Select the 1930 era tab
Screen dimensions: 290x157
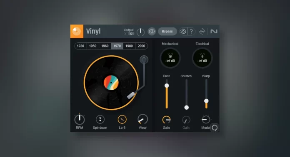coord(80,46)
